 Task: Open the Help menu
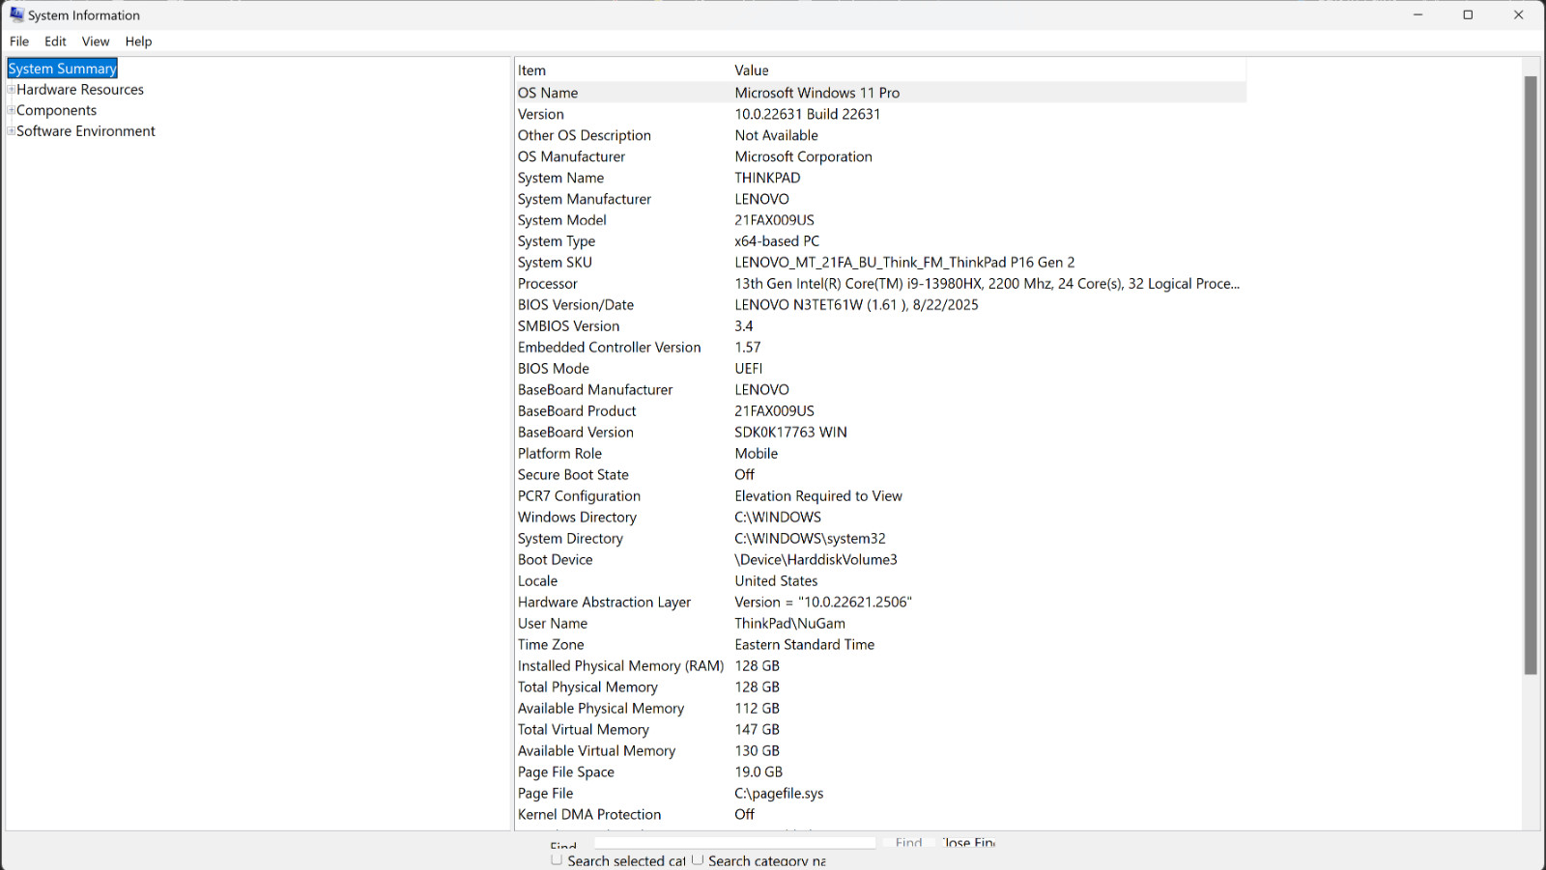pos(138,42)
